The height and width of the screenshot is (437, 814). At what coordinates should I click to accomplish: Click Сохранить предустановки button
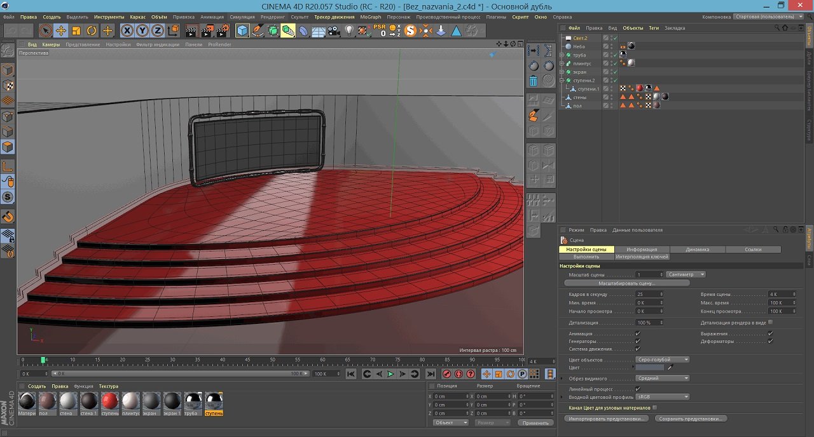point(691,419)
